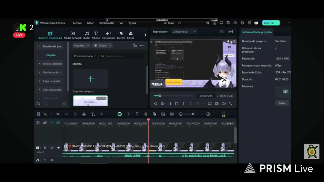Open the AI copilot icon in timeline
Screen dimensions: 324x182
[x=120, y=114]
